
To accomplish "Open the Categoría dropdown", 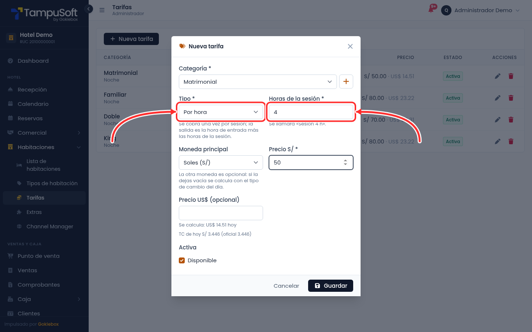I will pyautogui.click(x=258, y=82).
